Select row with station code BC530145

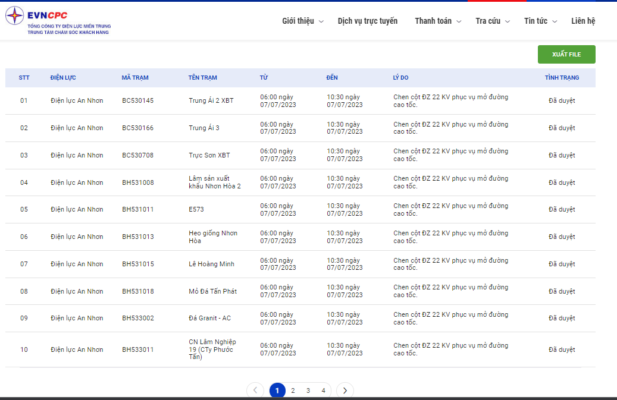pos(300,101)
